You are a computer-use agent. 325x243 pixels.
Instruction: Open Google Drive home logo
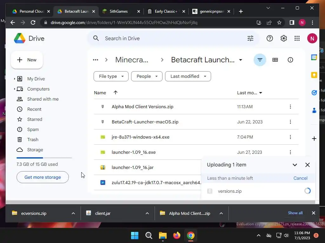pos(29,38)
